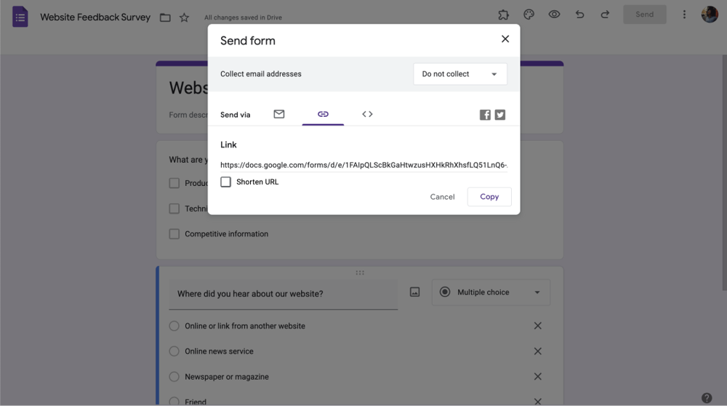Open the Do not collect dropdown
Image resolution: width=727 pixels, height=406 pixels.
point(459,74)
